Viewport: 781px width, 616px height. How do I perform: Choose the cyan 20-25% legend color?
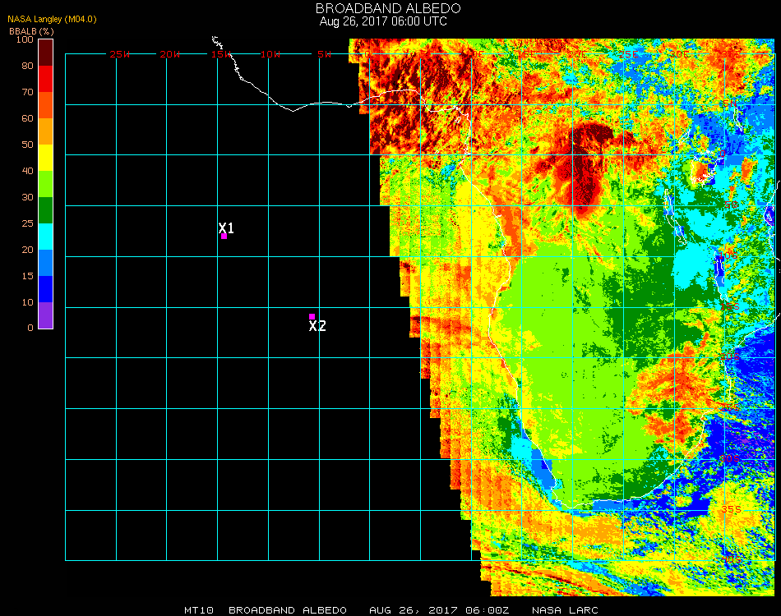tap(46, 237)
